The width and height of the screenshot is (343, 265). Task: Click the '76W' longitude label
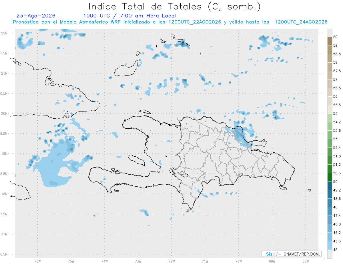point(37,261)
